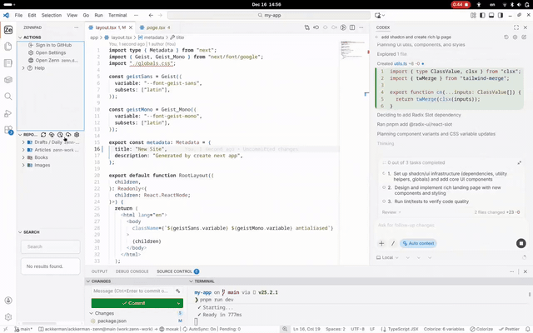Start a new Codex chat
Screen dimensions: 533x333
524,37
